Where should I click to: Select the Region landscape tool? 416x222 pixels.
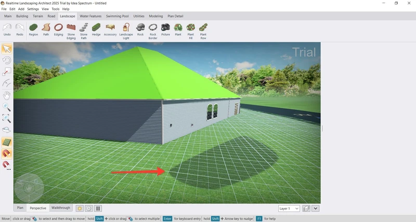click(x=33, y=29)
